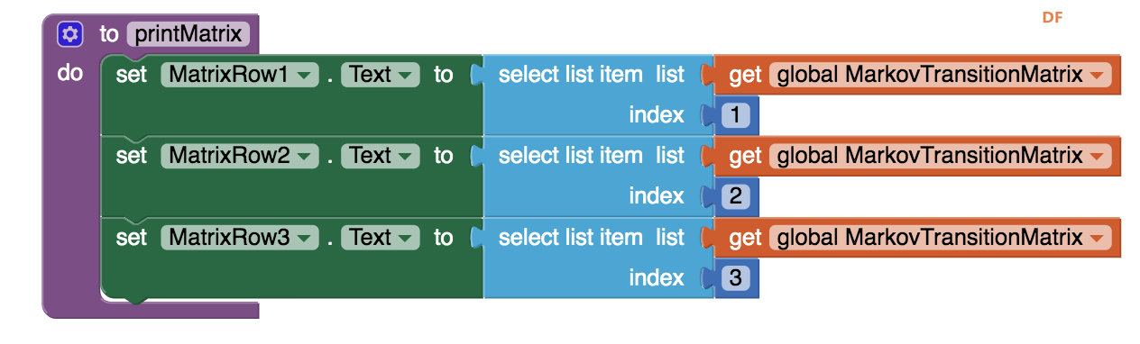Screen dimensions: 1140x344
Task: Open the Text property dropdown for MatrixRow2
Action: click(x=381, y=157)
